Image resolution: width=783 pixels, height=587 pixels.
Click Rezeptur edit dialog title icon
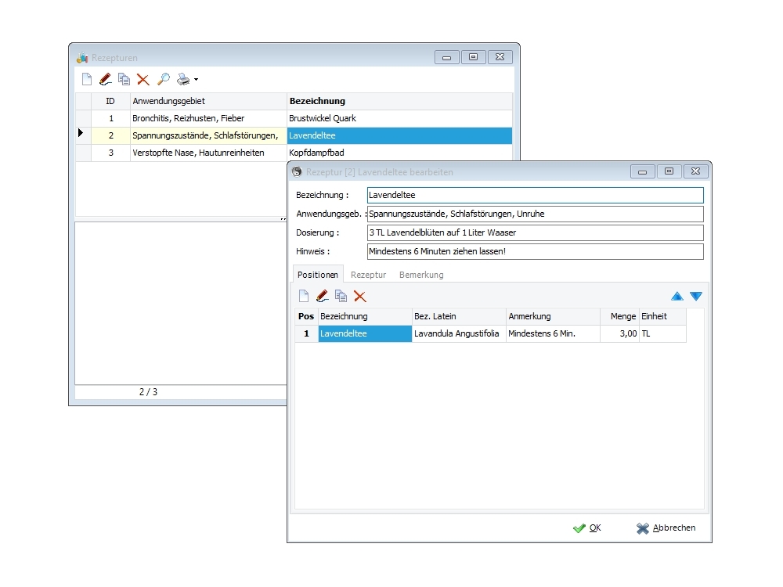point(297,171)
